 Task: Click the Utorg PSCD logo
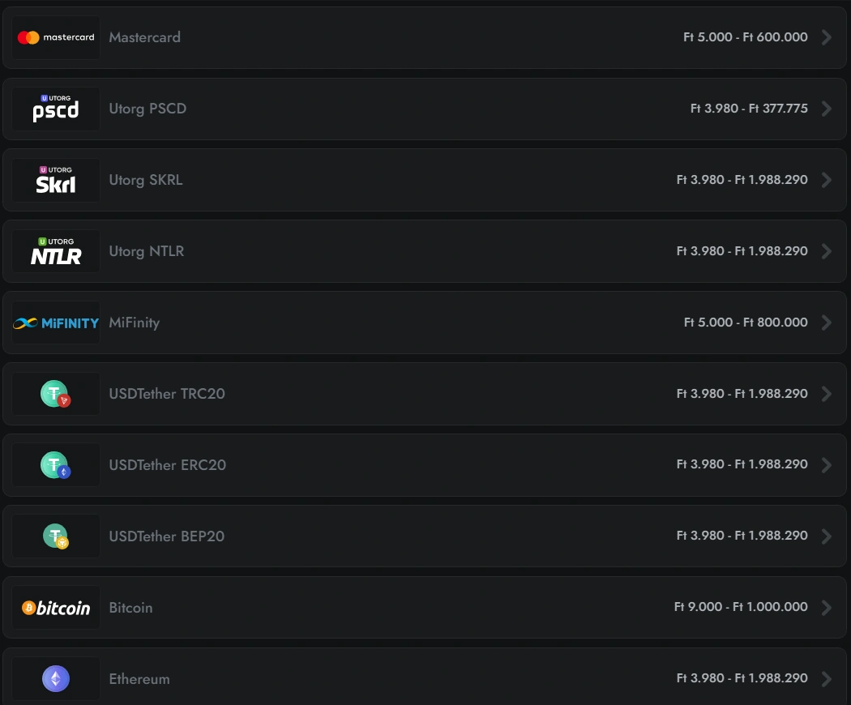coord(56,109)
